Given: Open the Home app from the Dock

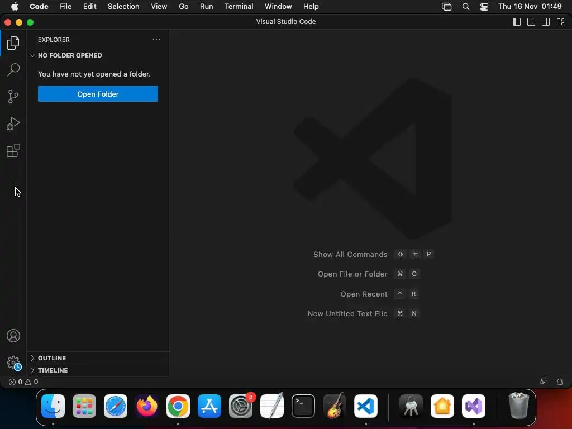Looking at the screenshot, I should click(x=442, y=406).
